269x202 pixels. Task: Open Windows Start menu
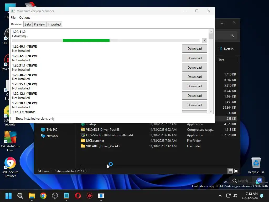click(x=8, y=196)
